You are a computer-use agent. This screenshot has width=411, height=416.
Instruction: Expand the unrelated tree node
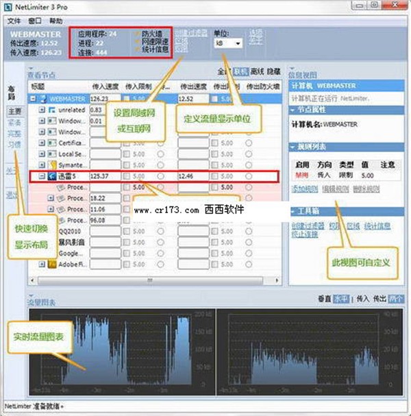click(x=42, y=110)
